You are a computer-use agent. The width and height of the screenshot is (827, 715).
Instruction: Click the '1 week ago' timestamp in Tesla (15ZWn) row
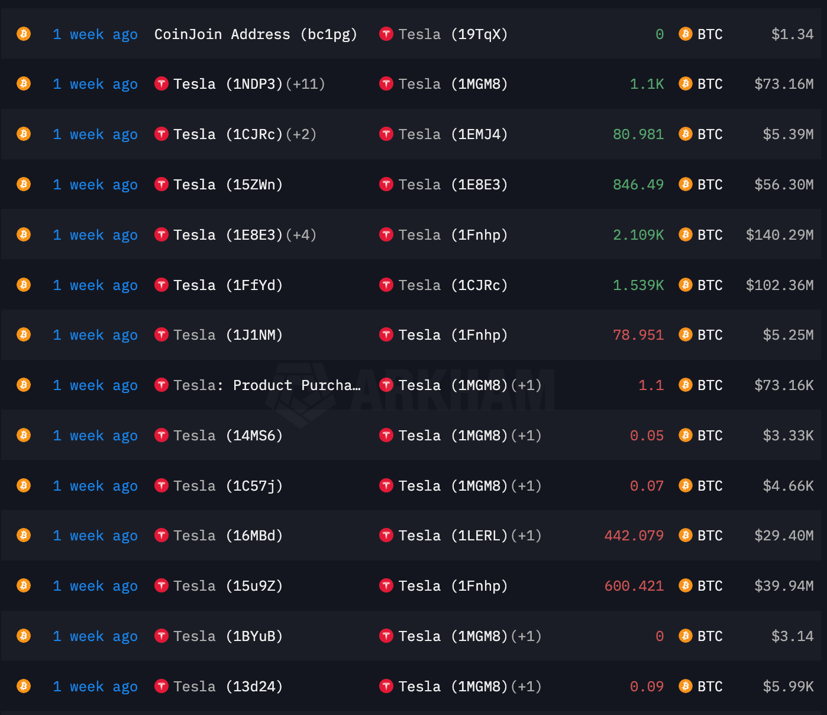95,185
